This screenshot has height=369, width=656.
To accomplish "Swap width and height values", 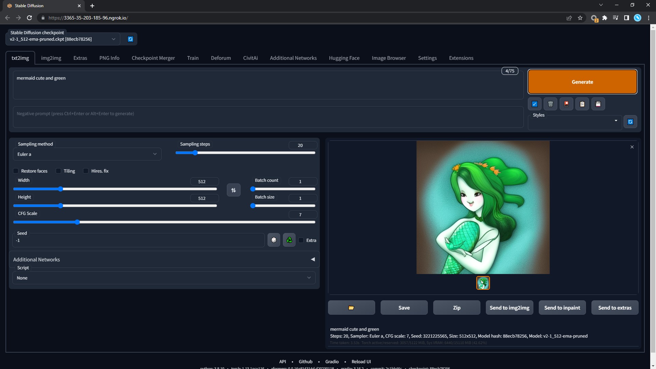I will click(234, 190).
